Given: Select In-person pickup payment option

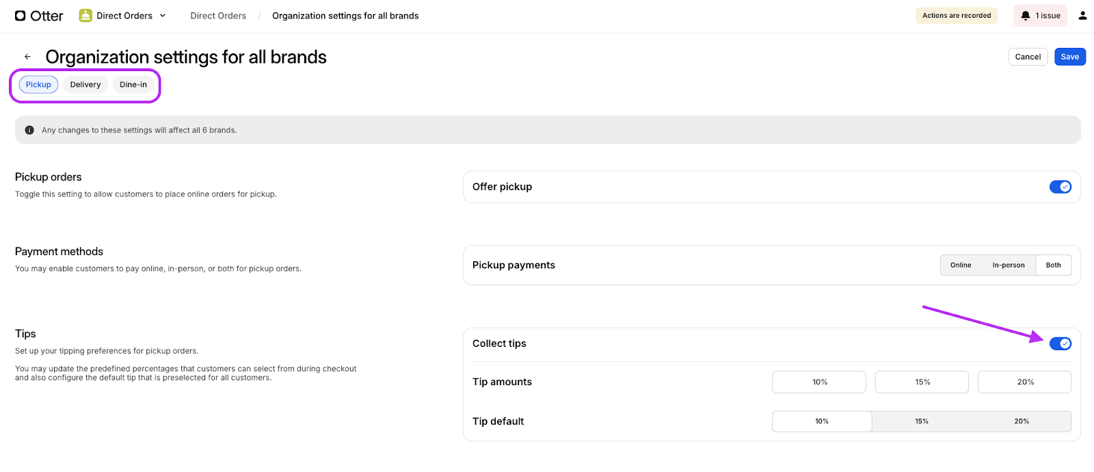Looking at the screenshot, I should pos(1008,265).
